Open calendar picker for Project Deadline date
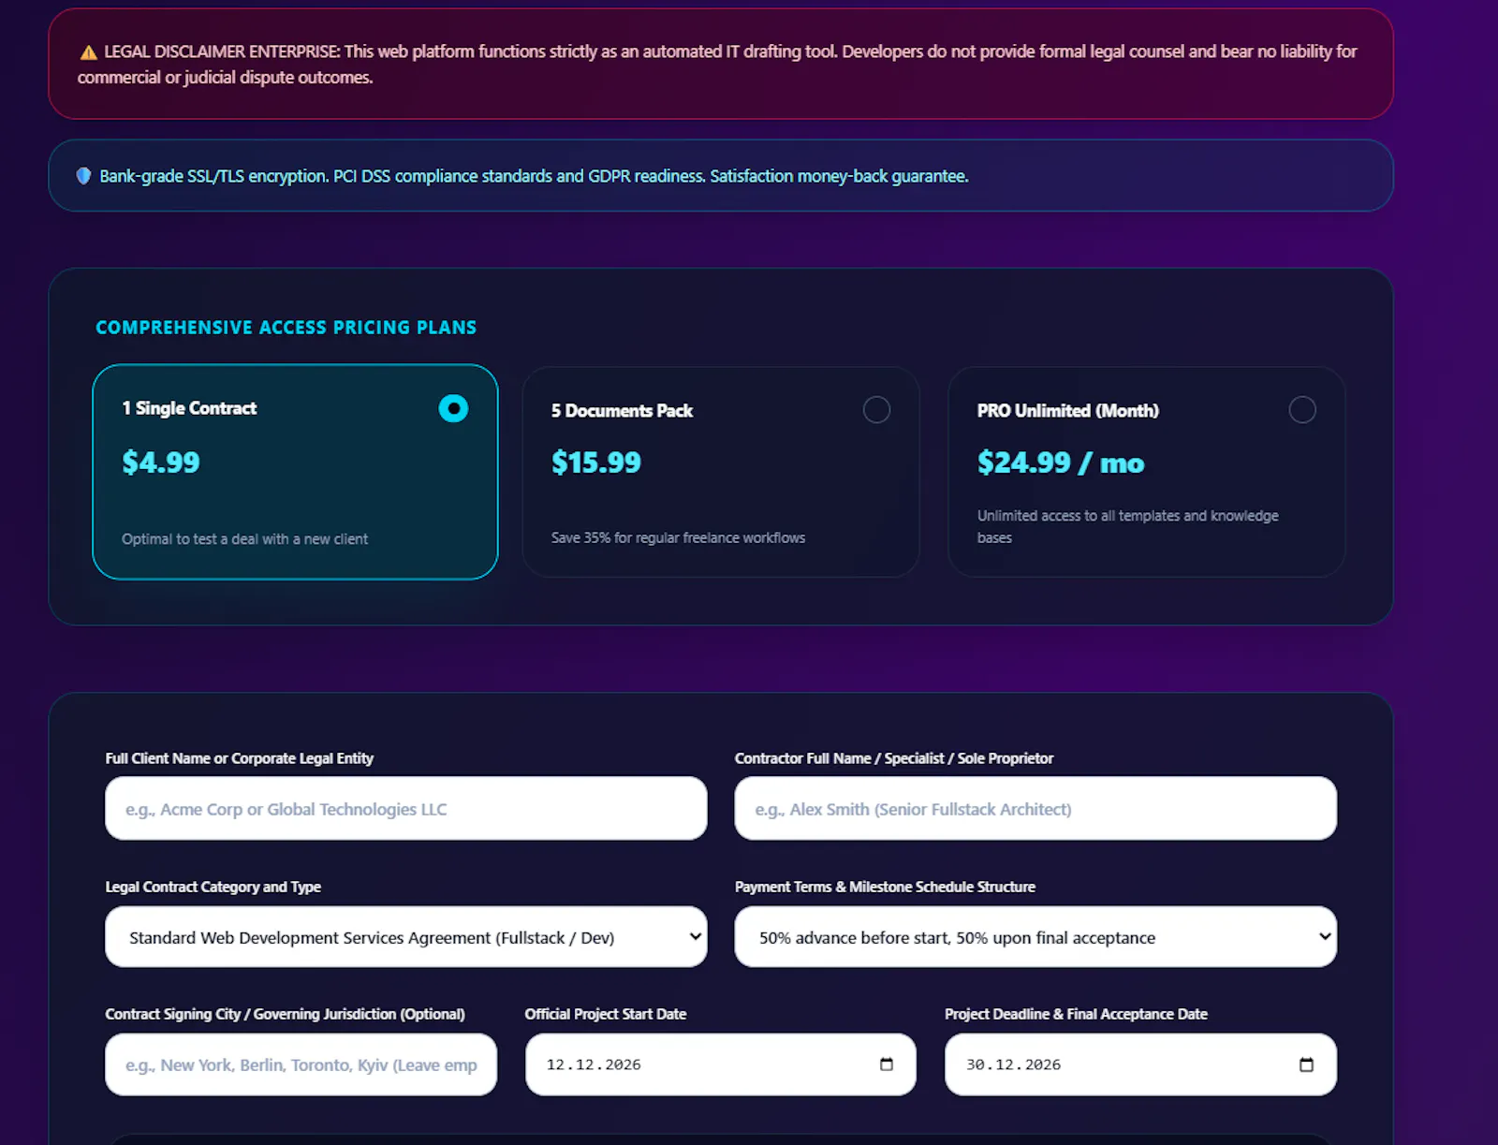 point(1306,1064)
